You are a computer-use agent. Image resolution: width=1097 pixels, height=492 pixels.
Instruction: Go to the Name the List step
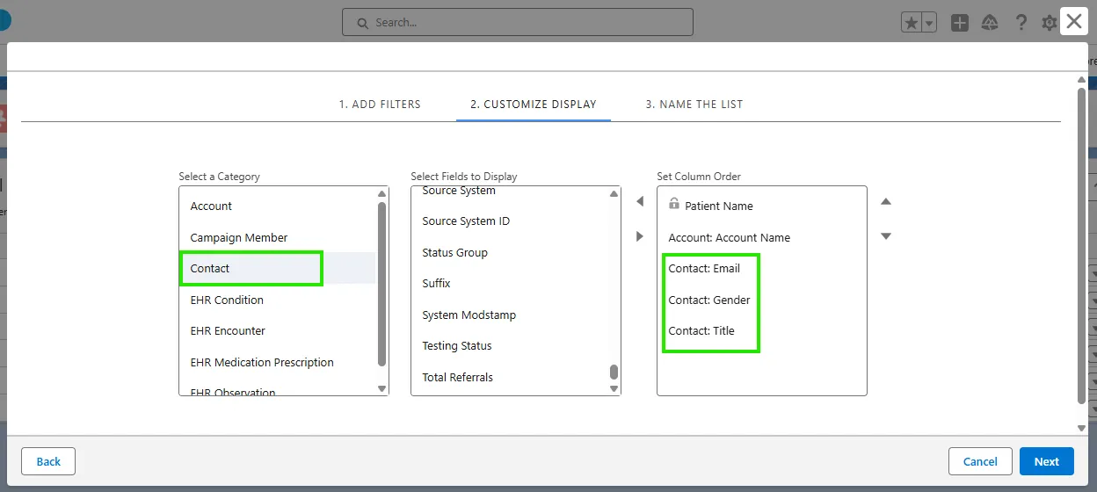tap(694, 104)
